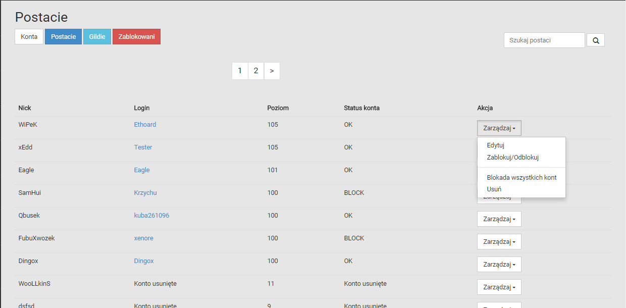Open Zarządzaj dropdown for FubuXwozek

click(x=499, y=242)
